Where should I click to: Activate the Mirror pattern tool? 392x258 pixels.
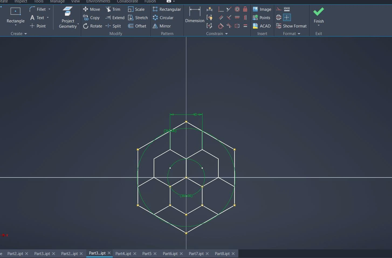tap(162, 26)
